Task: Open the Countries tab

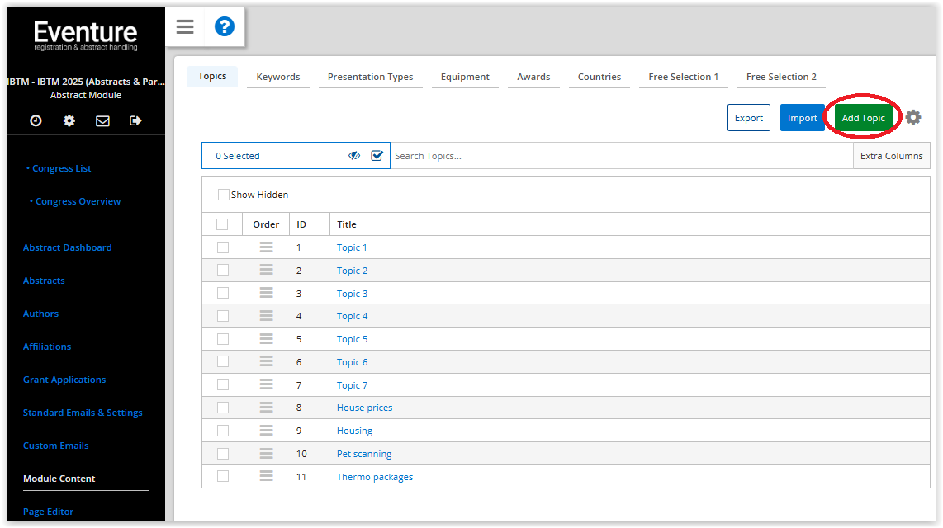Action: click(x=599, y=77)
